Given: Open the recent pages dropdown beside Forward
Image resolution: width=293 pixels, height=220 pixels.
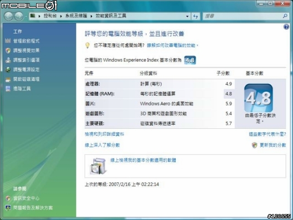Looking at the screenshot, I should click(x=26, y=16).
